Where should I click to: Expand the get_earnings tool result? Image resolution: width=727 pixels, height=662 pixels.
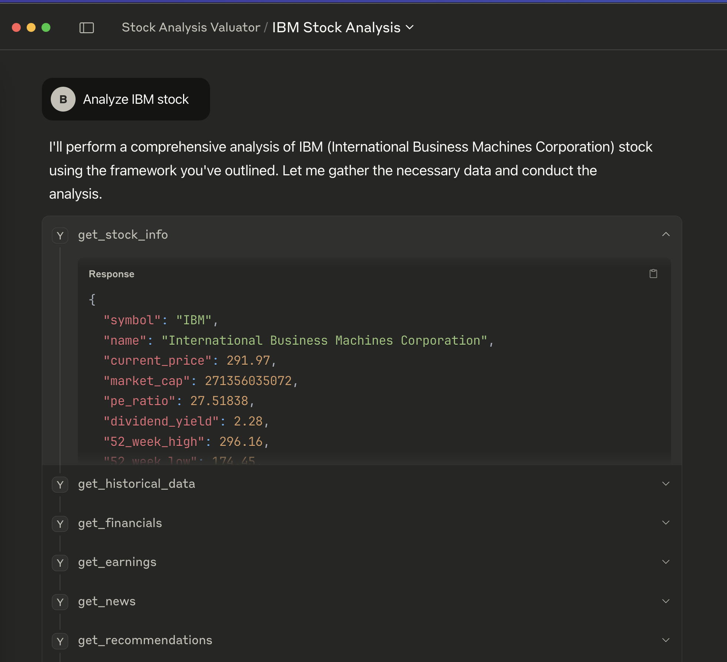(666, 562)
